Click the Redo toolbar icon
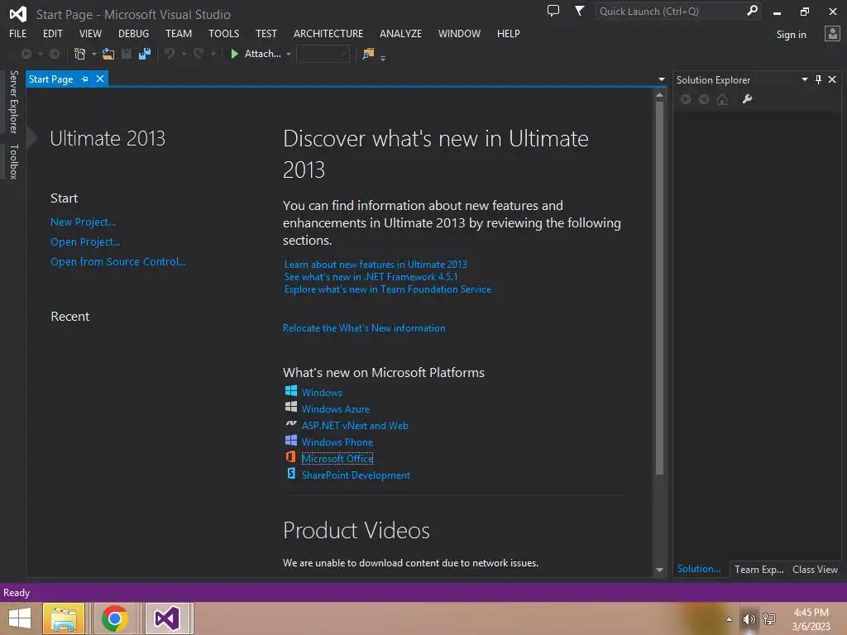 coord(199,54)
